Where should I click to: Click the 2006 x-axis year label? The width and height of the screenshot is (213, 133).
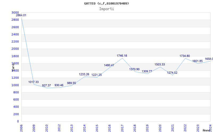pos(21,128)
